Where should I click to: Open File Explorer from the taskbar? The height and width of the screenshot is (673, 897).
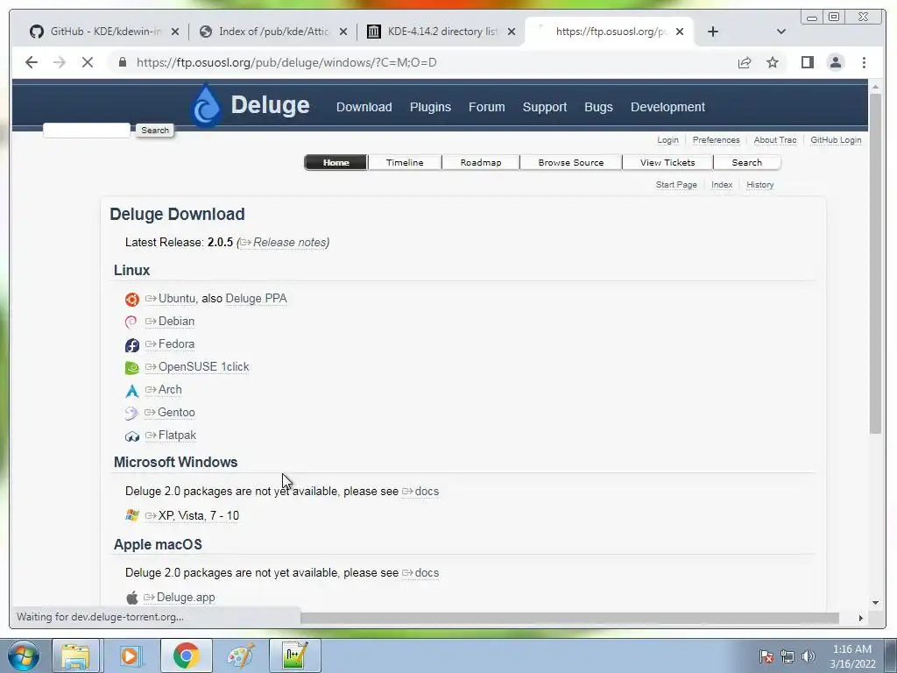click(x=75, y=655)
